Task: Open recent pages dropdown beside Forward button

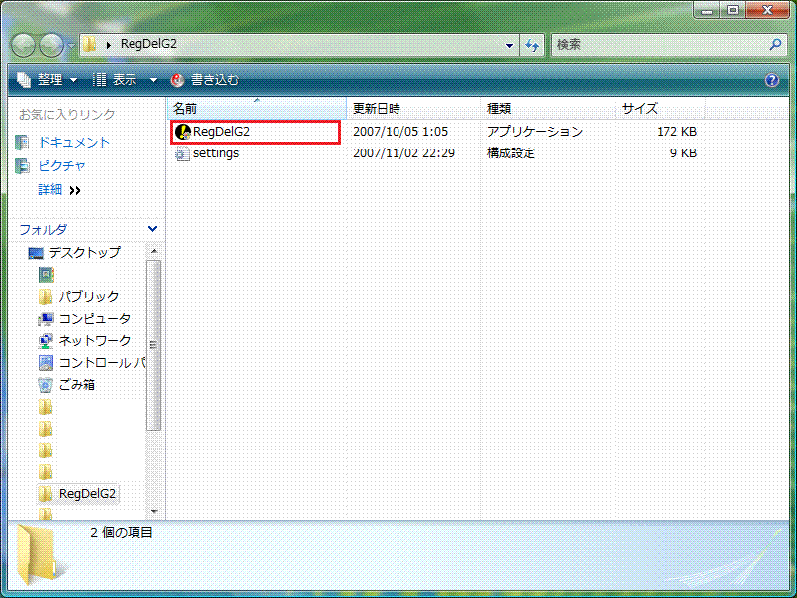Action: 71,45
